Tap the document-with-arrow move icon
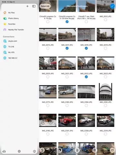This screenshot has width=116, height=155. click(x=77, y=150)
